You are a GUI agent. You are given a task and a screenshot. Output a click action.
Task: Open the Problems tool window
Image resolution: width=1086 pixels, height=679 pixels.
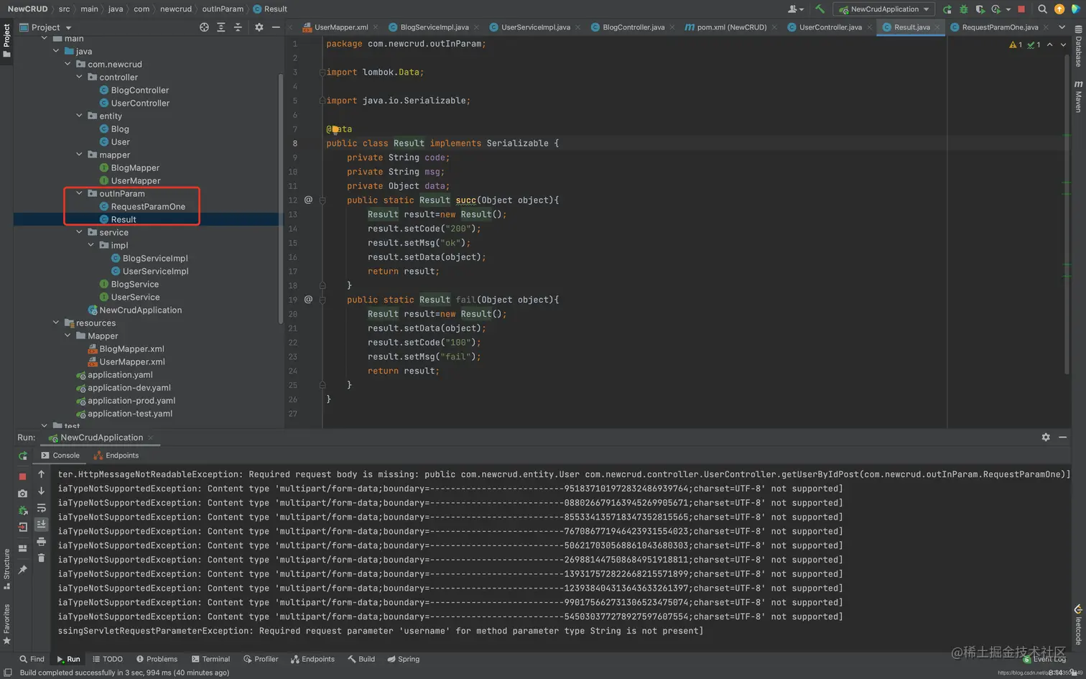click(x=157, y=659)
